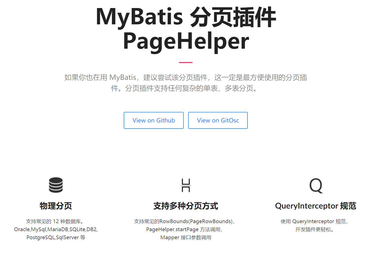Open the View on GitOsc link
Screen dimensions: 392x255
(x=218, y=120)
